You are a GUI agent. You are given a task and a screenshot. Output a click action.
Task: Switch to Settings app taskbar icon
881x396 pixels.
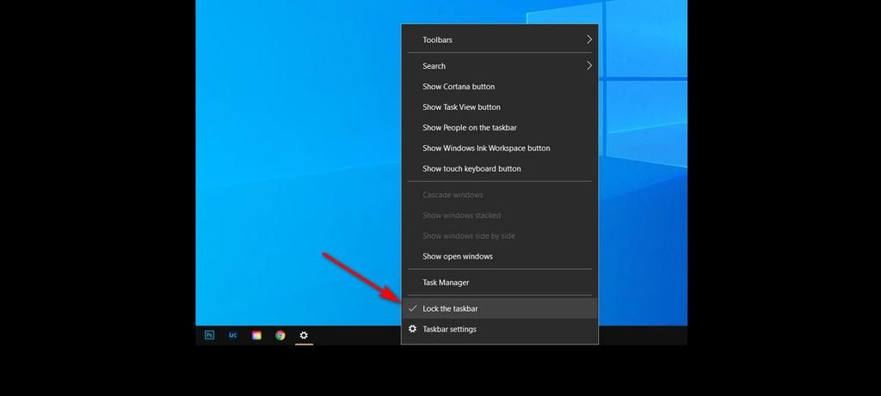point(304,335)
